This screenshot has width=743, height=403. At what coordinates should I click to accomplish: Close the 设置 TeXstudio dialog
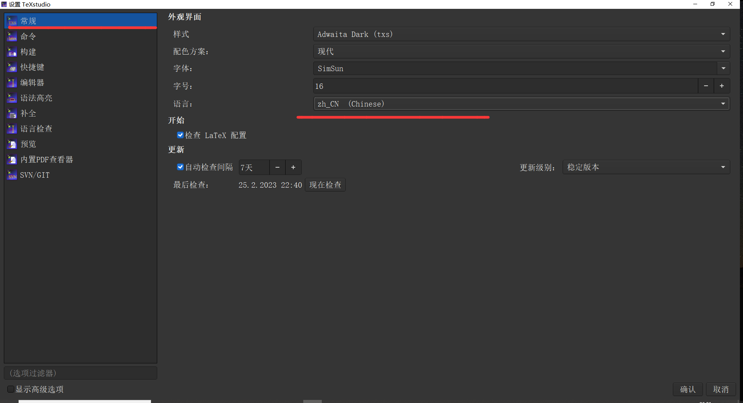(x=730, y=4)
